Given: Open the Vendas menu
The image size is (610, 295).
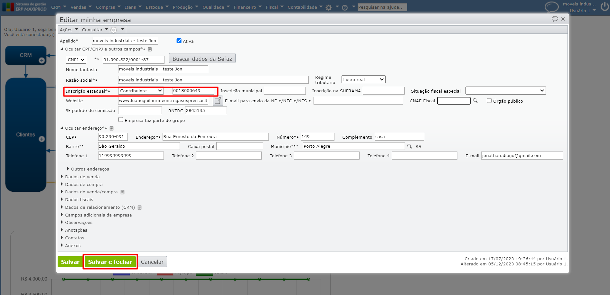Looking at the screenshot, I should pyautogui.click(x=81, y=7).
